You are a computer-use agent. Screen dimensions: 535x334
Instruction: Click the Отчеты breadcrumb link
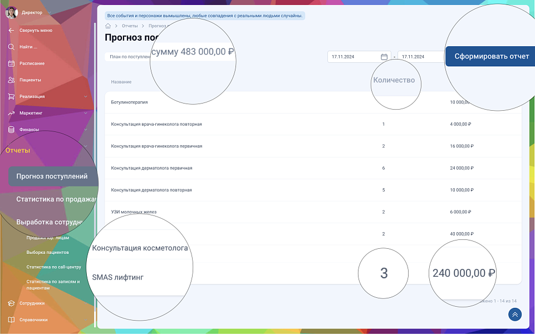coord(130,26)
